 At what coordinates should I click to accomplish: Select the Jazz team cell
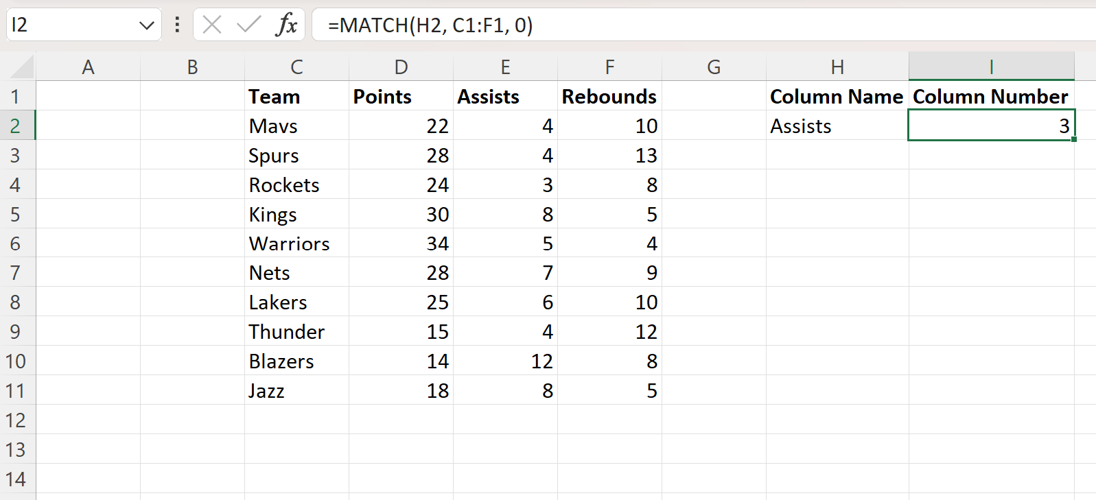pos(296,391)
